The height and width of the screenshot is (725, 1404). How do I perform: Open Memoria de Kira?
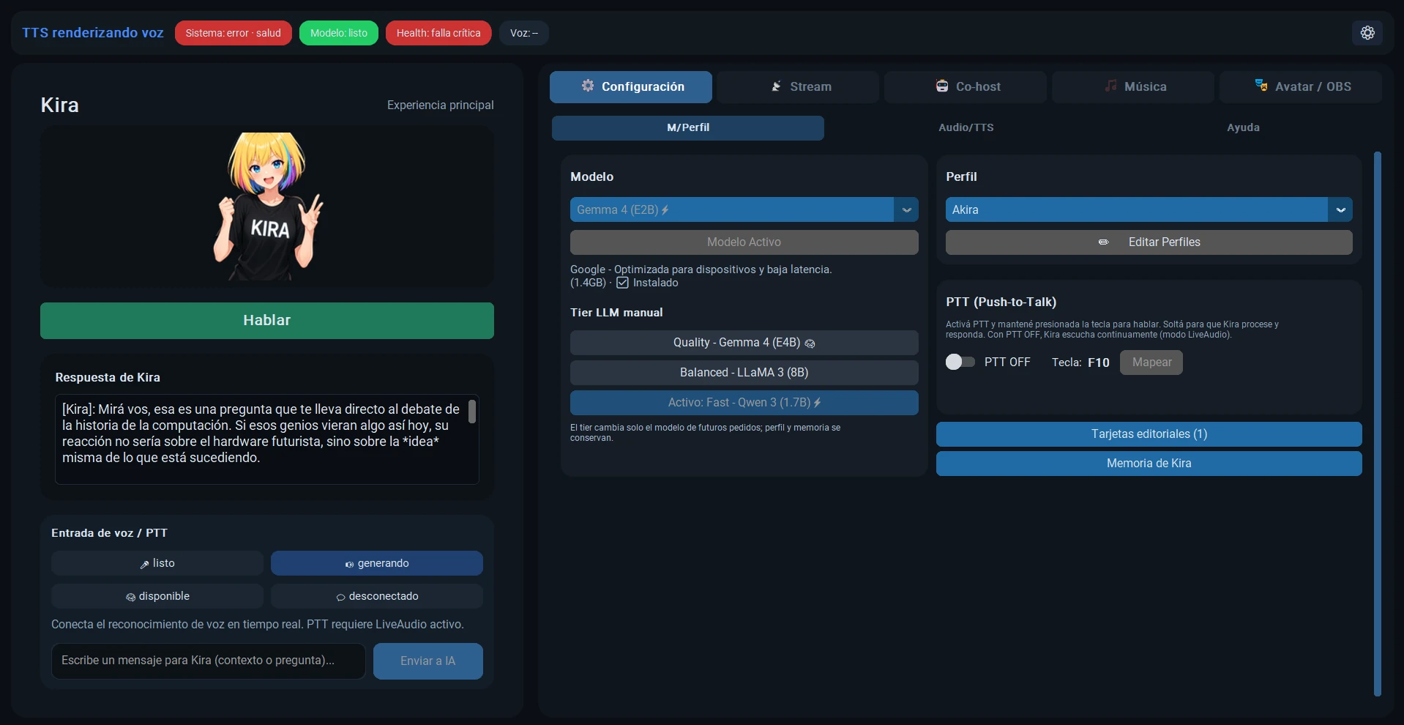1149,464
